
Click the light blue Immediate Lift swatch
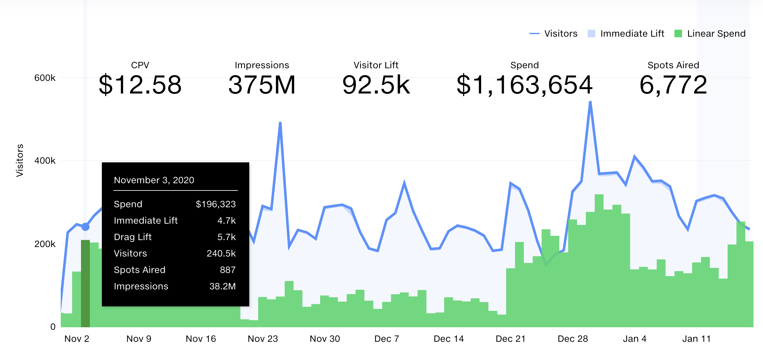click(x=591, y=33)
